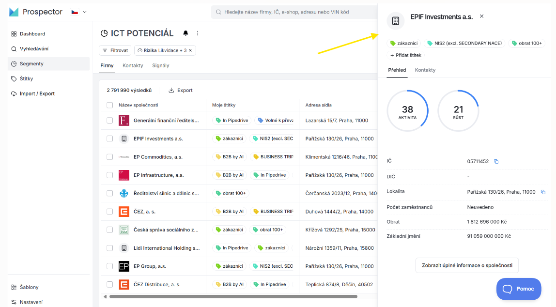
Task: Click the B2B by AI tag on EP Commodities
Action: click(230, 157)
